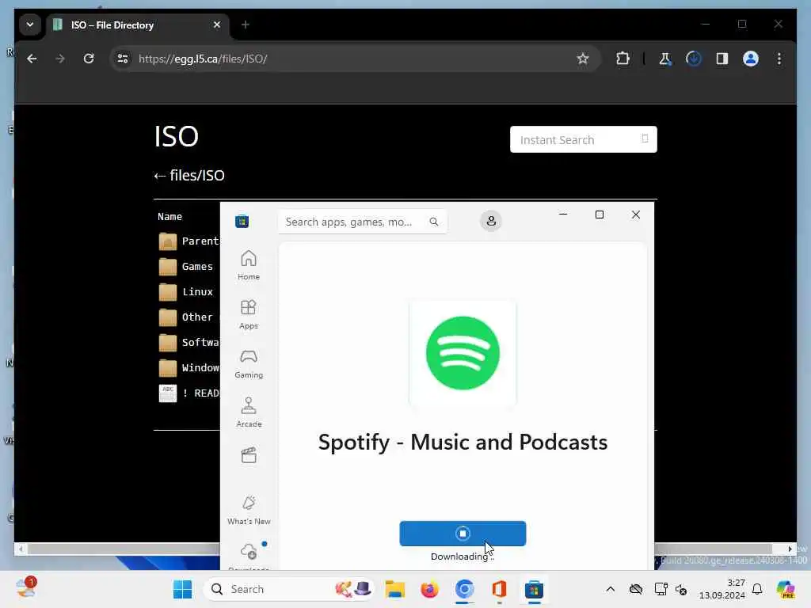
Task: Click left arrow of horizontal scrollbar
Action: [x=20, y=549]
